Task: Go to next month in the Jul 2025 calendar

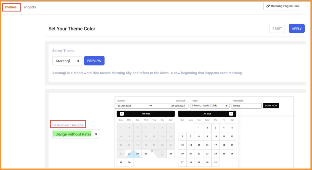Action: point(231,114)
